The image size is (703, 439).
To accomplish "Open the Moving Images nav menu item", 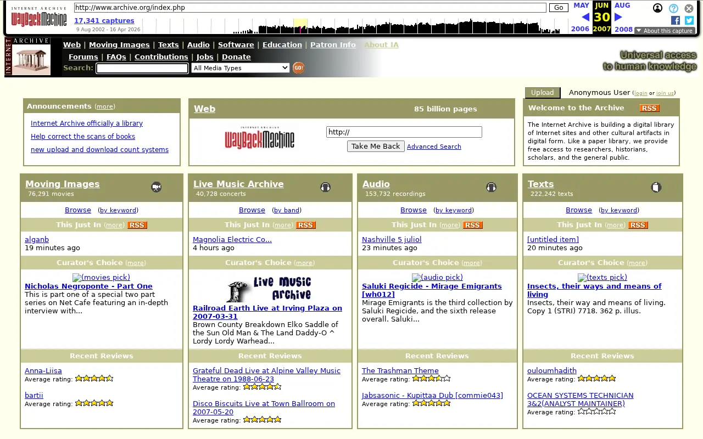I will pos(119,45).
